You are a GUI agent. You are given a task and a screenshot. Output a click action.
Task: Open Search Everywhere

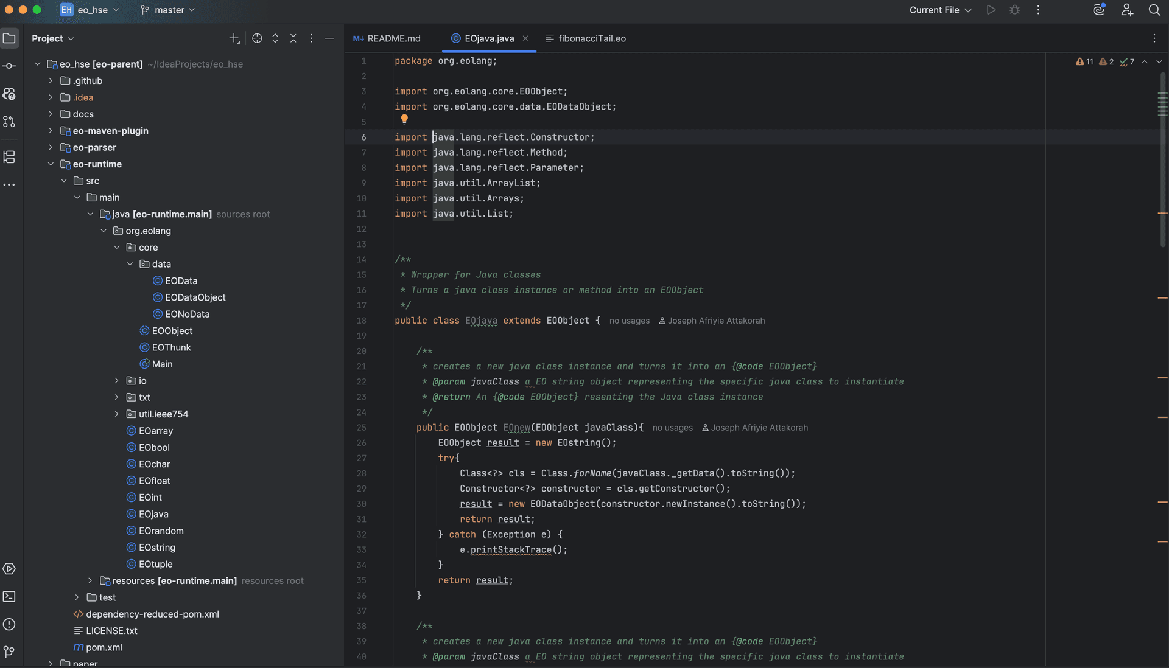pos(1155,10)
